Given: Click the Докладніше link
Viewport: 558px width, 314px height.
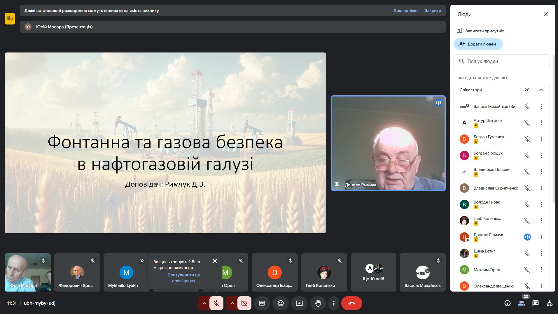Looking at the screenshot, I should (405, 10).
